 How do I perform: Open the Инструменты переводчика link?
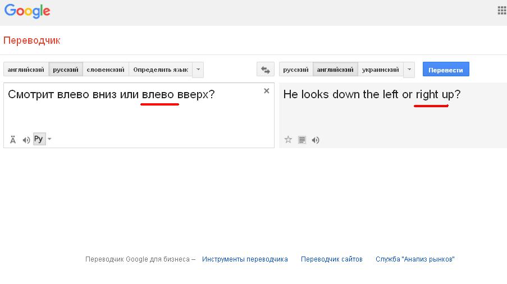245,259
